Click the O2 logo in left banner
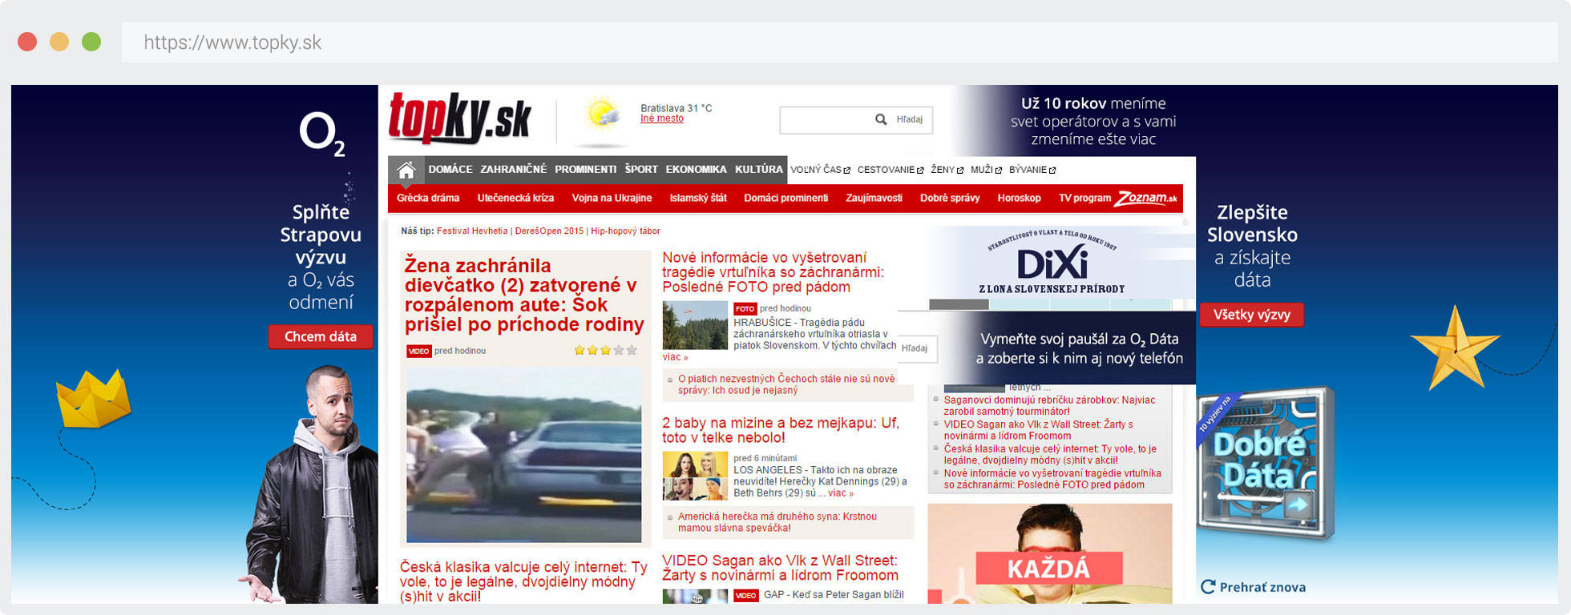1571x615 pixels. pyautogui.click(x=321, y=133)
